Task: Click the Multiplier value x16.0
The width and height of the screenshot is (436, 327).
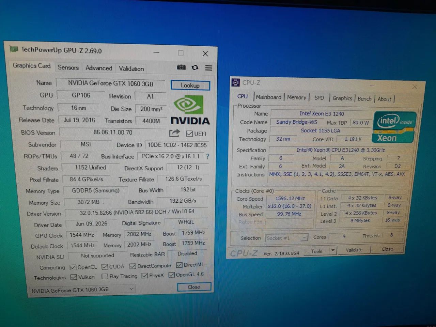Action: coord(290,206)
